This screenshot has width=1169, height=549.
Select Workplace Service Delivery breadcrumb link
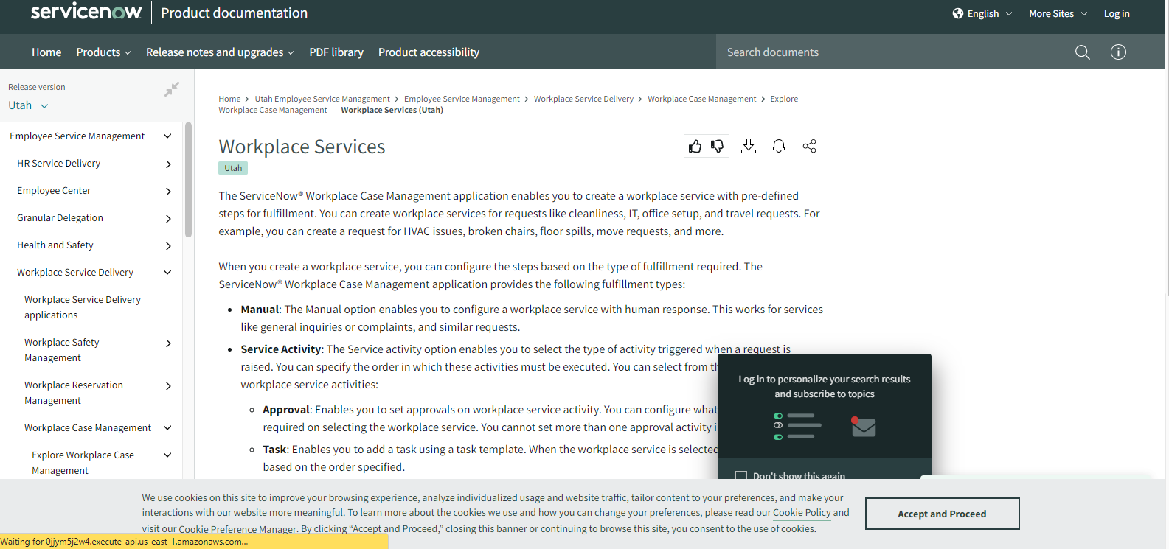click(583, 99)
